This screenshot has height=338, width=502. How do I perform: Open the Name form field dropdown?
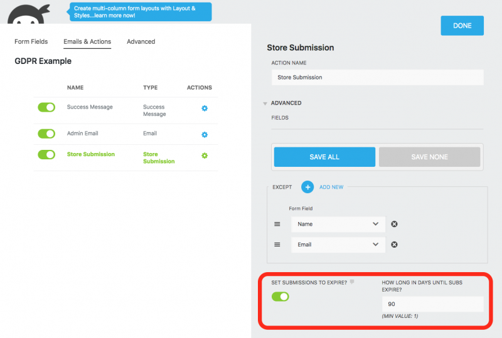tap(338, 224)
